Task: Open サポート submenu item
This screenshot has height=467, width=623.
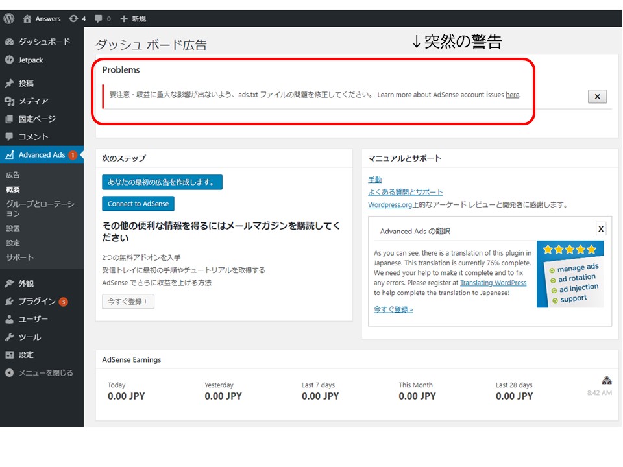Action: [x=20, y=257]
